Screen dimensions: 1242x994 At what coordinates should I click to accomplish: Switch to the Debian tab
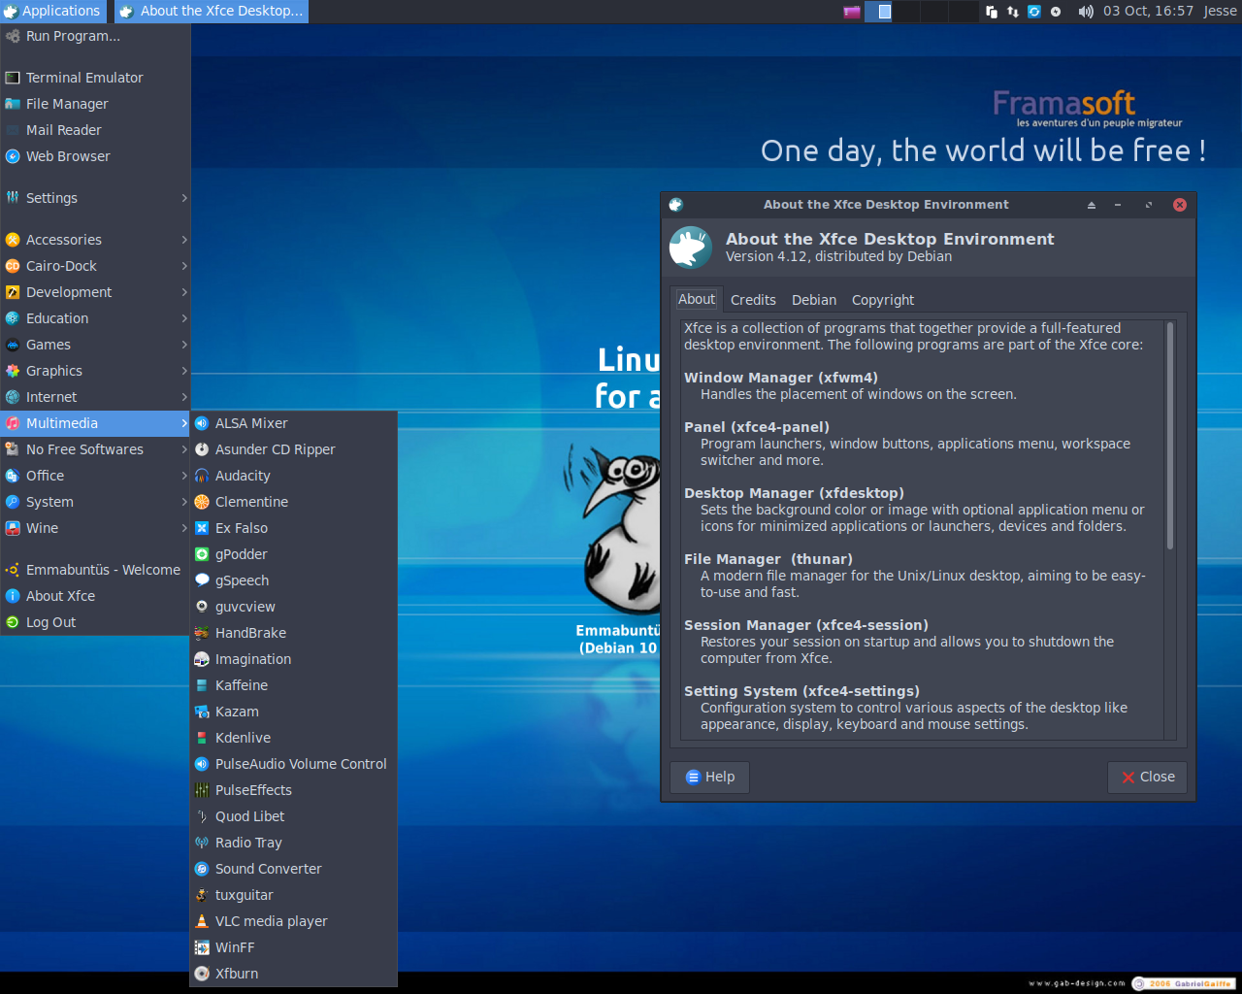click(x=814, y=300)
